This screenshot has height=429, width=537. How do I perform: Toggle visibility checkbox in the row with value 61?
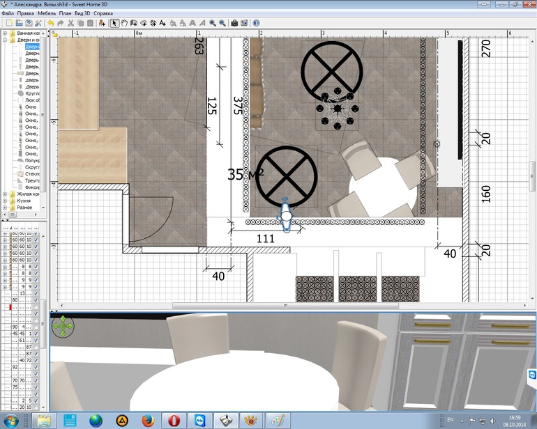(x=36, y=341)
